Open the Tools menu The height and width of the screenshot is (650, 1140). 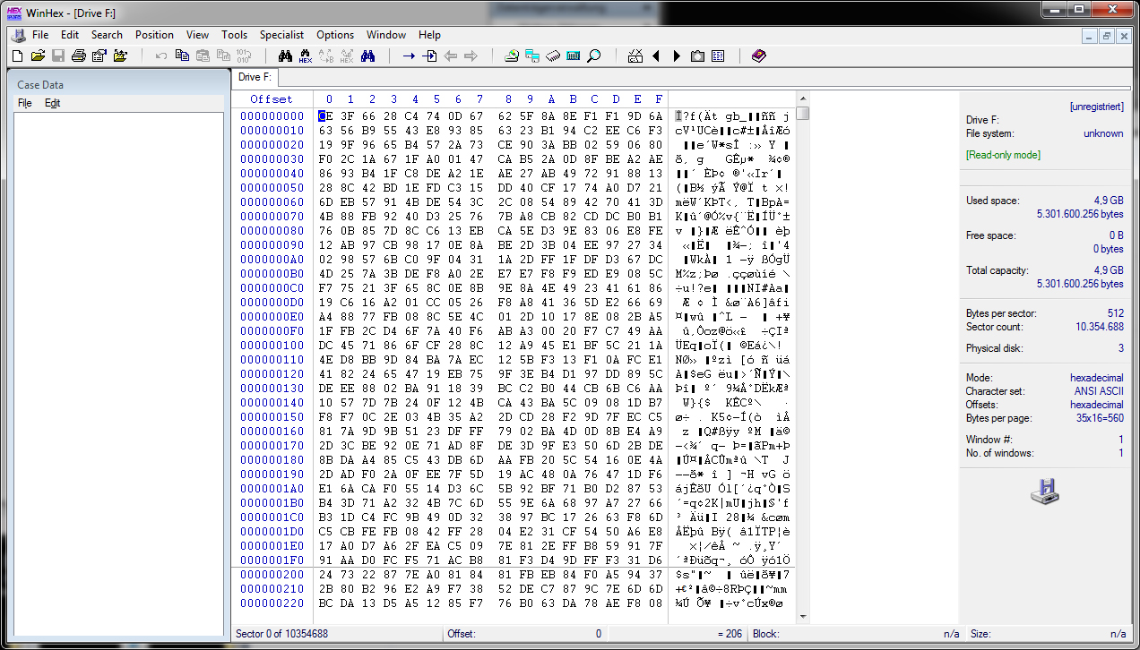coord(234,35)
